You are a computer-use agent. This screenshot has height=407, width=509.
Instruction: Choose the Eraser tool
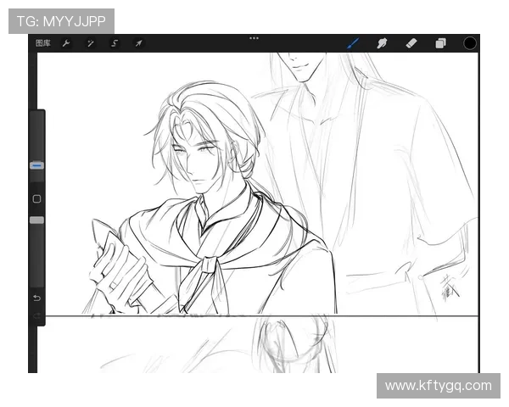pos(411,43)
